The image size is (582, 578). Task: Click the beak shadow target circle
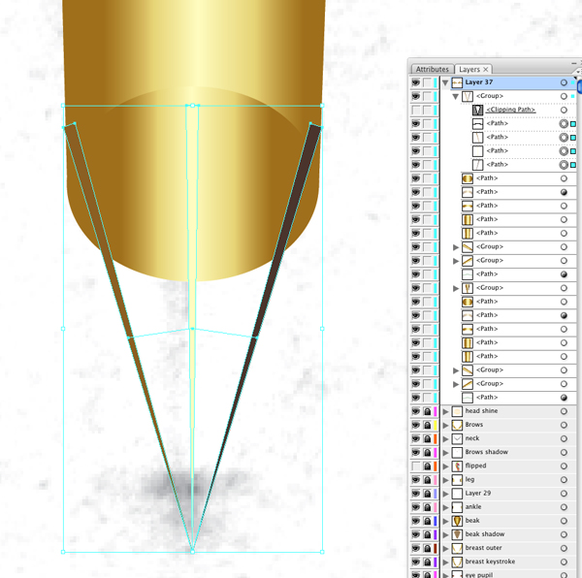coord(564,534)
